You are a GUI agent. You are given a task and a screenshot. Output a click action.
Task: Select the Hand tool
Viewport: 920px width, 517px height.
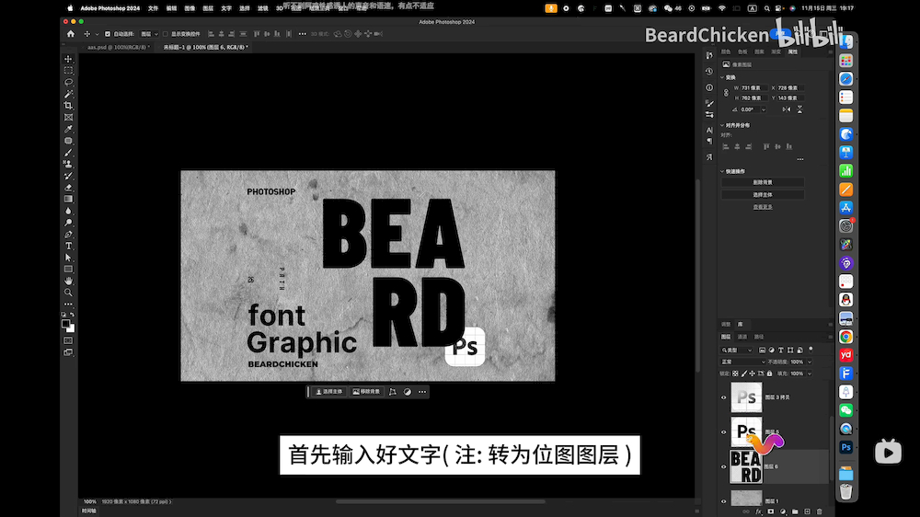(x=69, y=281)
